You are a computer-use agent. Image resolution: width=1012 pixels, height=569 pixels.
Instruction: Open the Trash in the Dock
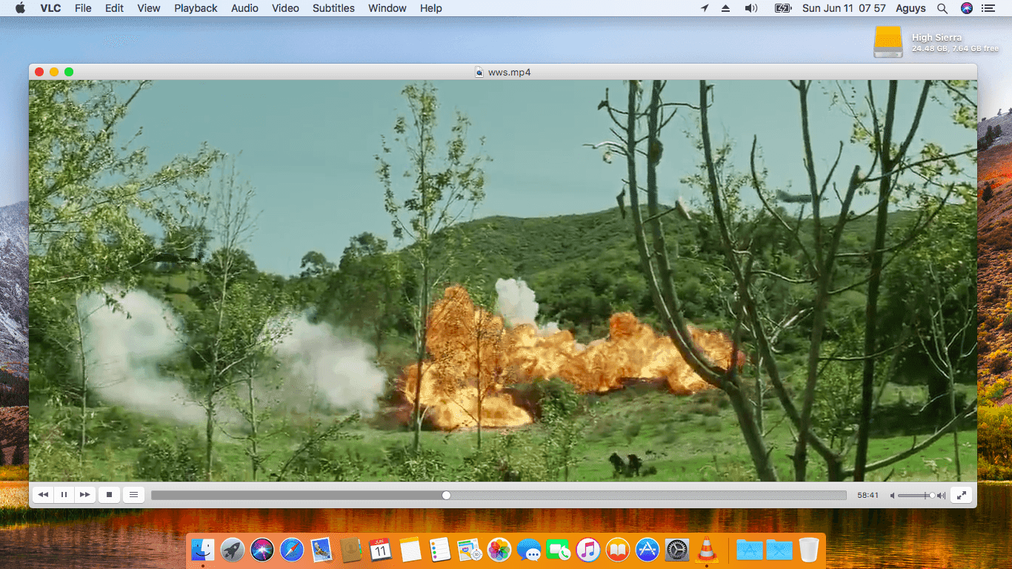pos(809,550)
